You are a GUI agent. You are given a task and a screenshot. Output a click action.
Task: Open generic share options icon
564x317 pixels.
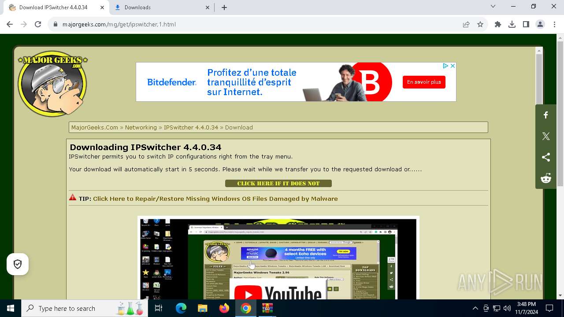(x=546, y=157)
